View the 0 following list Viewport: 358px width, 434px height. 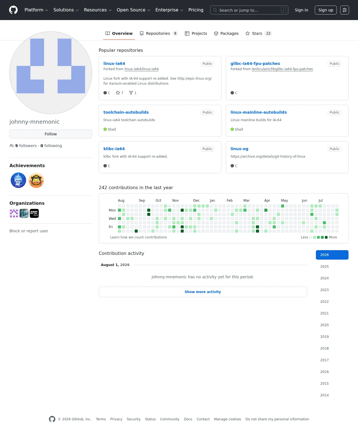point(51,146)
